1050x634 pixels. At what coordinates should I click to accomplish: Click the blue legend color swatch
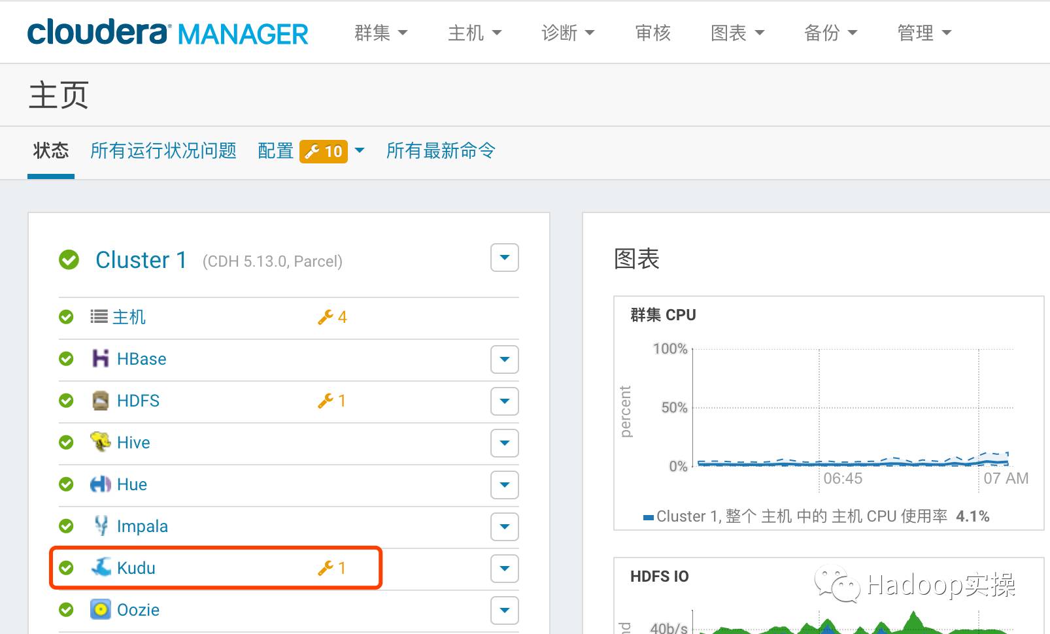649,518
